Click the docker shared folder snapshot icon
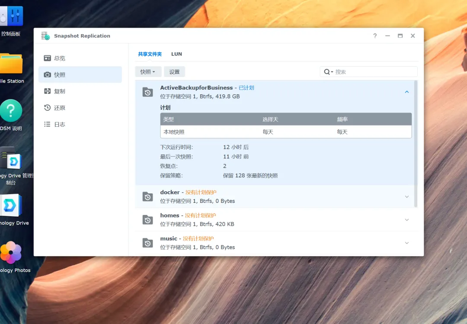Image resolution: width=467 pixels, height=324 pixels. pos(148,197)
